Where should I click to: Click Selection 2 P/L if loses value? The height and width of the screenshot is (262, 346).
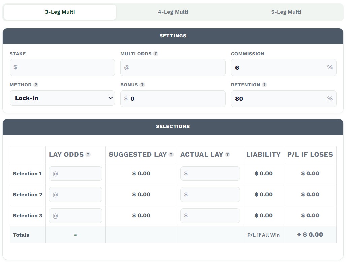click(x=310, y=195)
